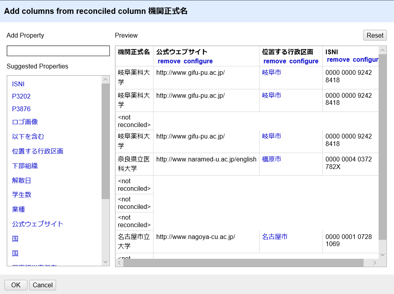Click 奈良県立医科大学 cell

coord(134,164)
